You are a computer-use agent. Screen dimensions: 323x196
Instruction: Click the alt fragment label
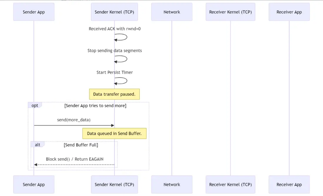[x=37, y=145]
